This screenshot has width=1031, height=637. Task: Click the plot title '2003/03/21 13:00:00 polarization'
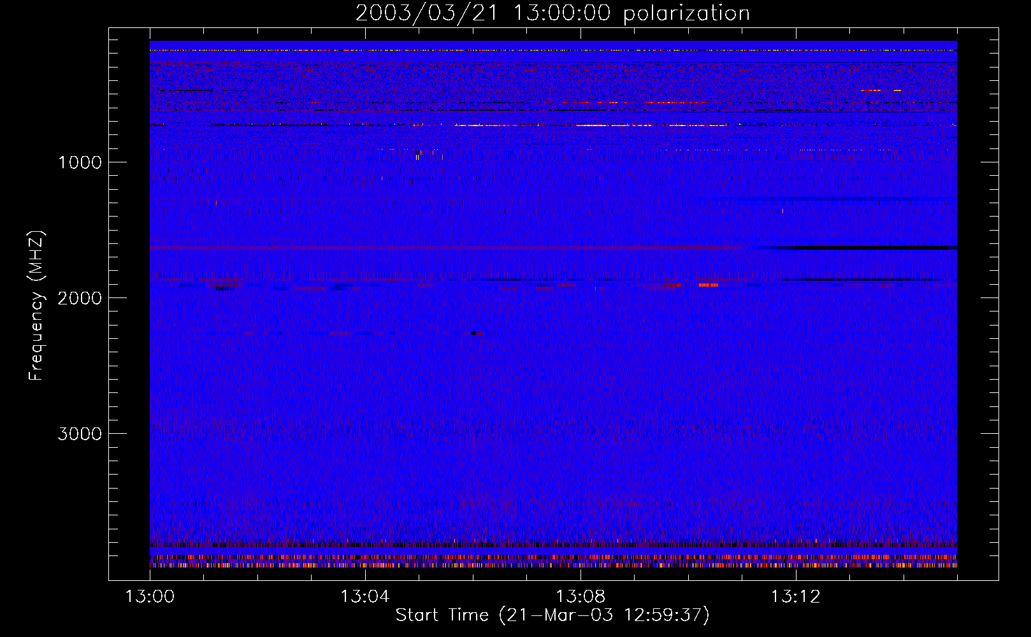point(552,13)
